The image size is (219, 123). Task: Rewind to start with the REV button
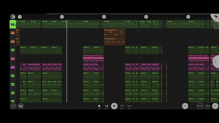tap(107, 107)
